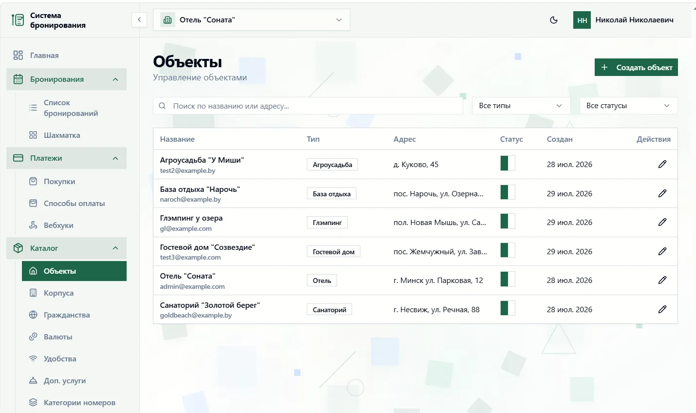This screenshot has height=413, width=696.
Task: Click the address д. Куково, 45
Action: pyautogui.click(x=416, y=165)
